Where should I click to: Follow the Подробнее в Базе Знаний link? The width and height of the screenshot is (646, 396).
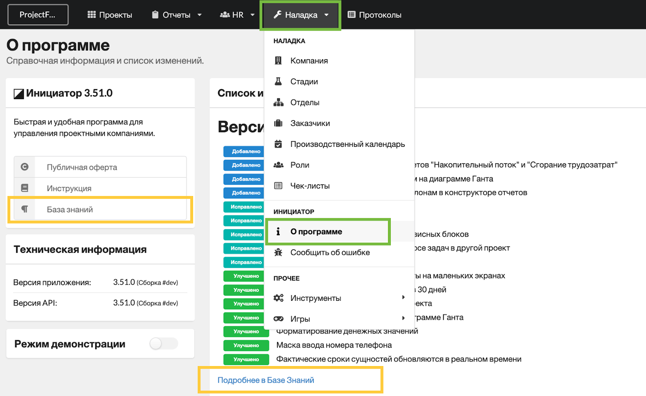click(266, 380)
